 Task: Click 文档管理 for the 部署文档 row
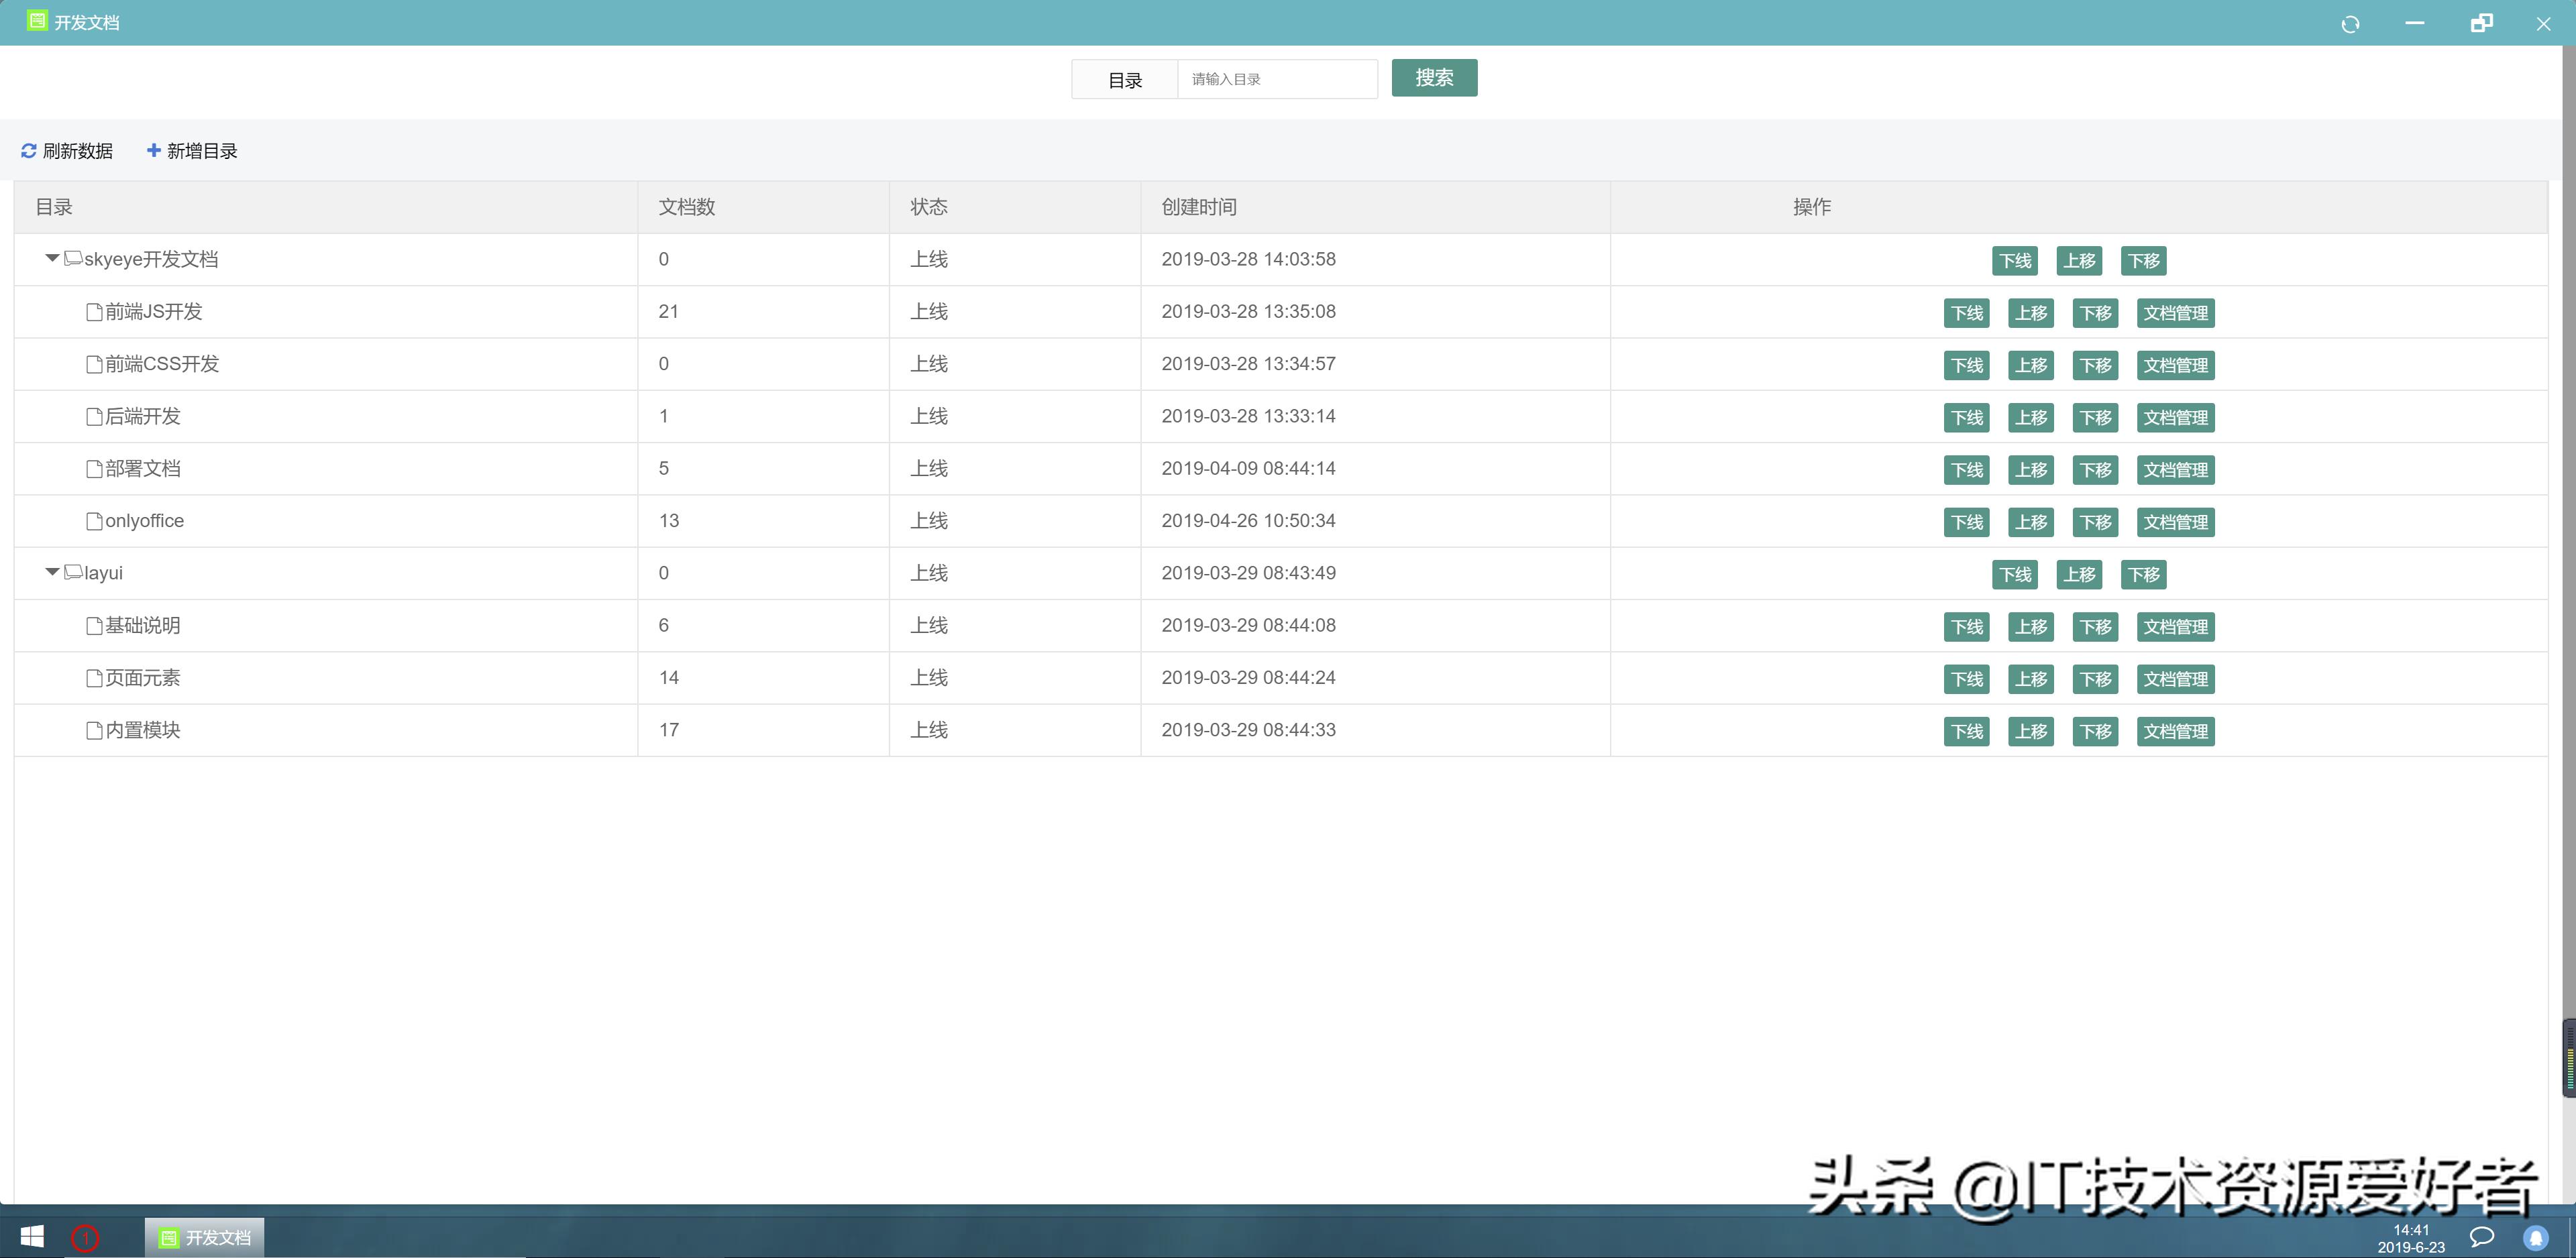coord(2176,469)
